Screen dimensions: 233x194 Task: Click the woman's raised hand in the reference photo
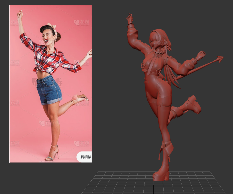tap(19, 13)
